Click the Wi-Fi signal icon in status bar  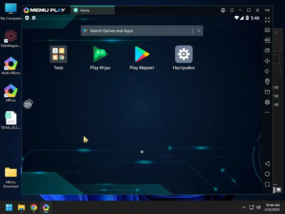pyautogui.click(x=237, y=18)
